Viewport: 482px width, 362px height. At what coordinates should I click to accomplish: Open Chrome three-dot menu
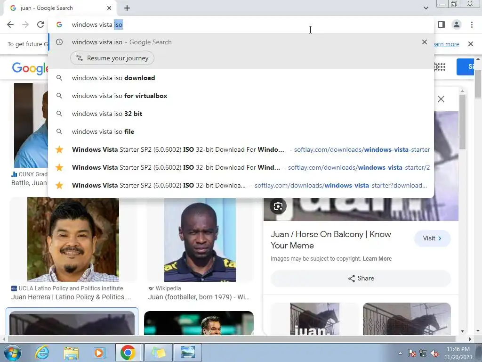tap(472, 25)
